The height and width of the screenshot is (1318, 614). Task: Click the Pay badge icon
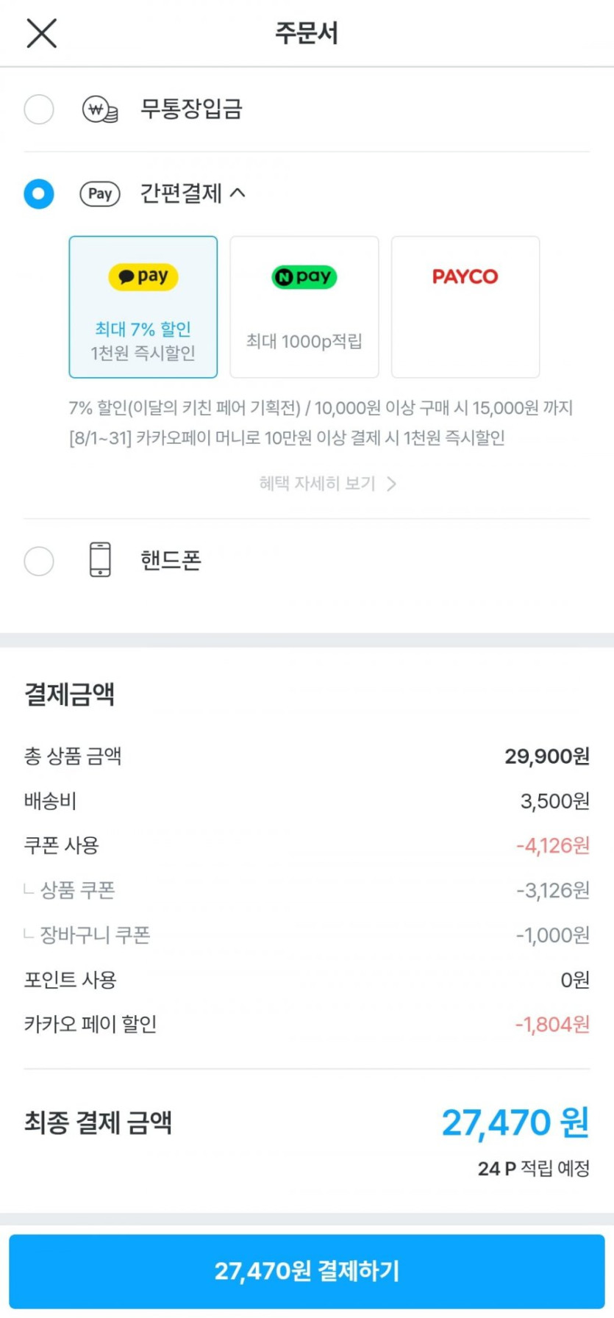100,194
